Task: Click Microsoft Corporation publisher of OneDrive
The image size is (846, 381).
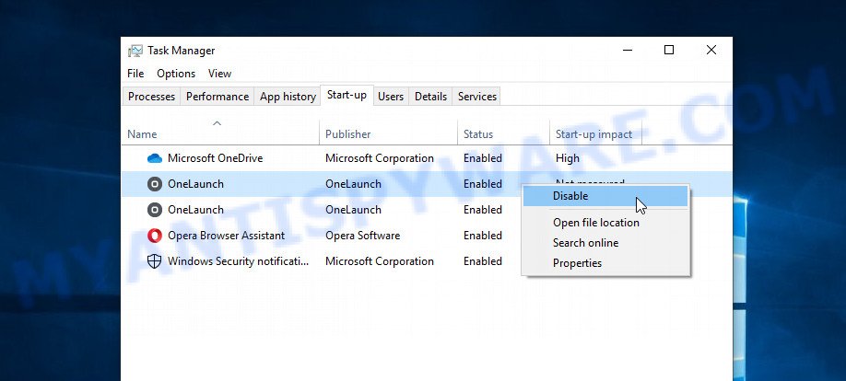Action: click(x=380, y=158)
